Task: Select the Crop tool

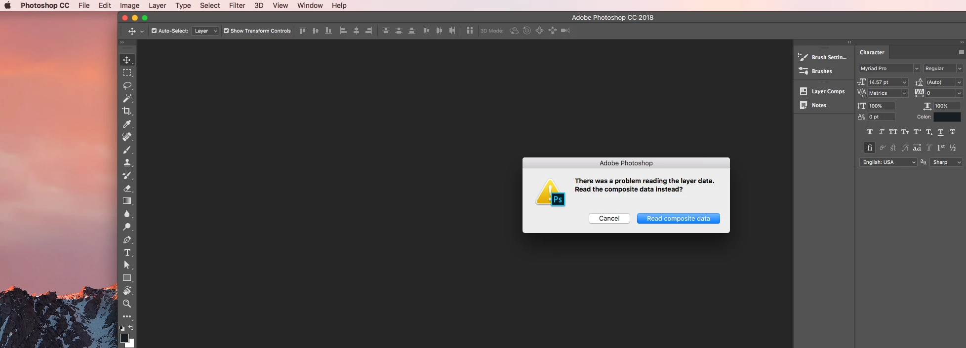Action: [x=127, y=111]
